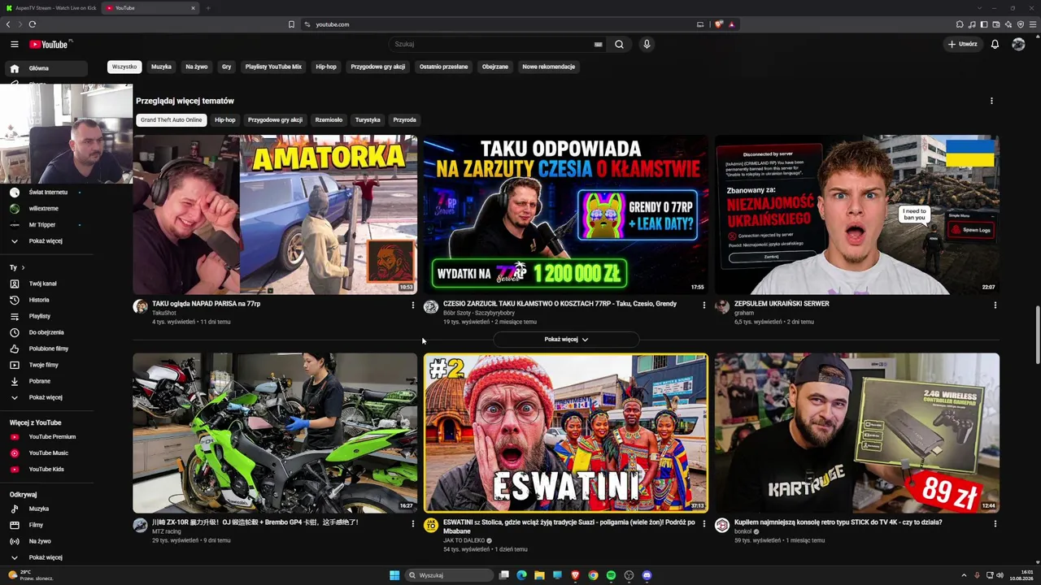Open the Windows Start menu
1041x585 pixels.
click(x=394, y=575)
